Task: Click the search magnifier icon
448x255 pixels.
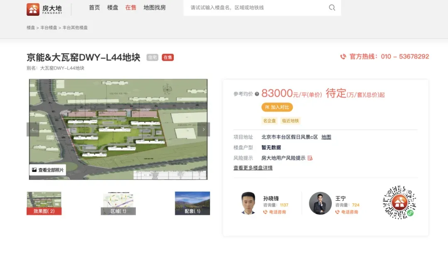Action: 332,8
